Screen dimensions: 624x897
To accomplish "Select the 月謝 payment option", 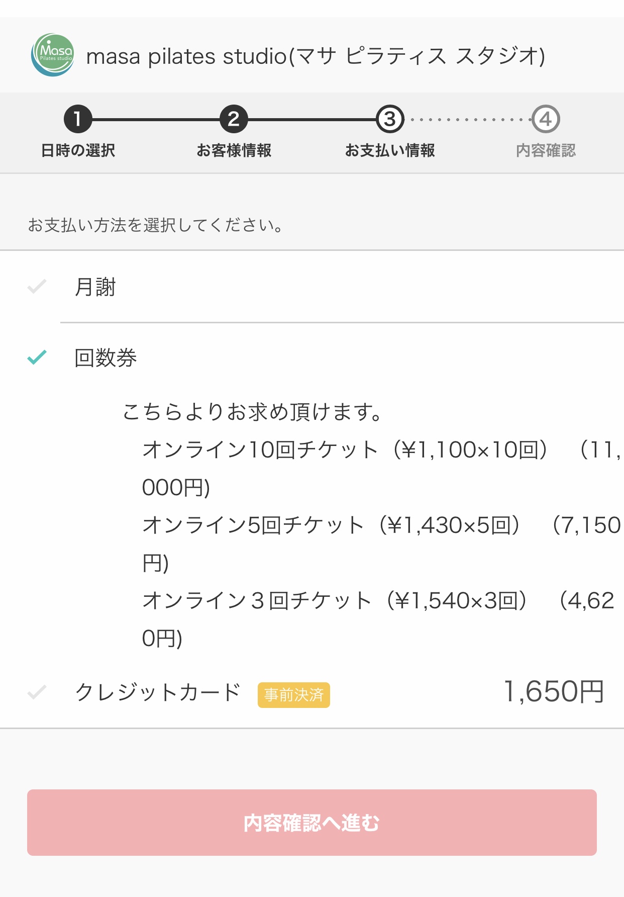I will pos(312,287).
